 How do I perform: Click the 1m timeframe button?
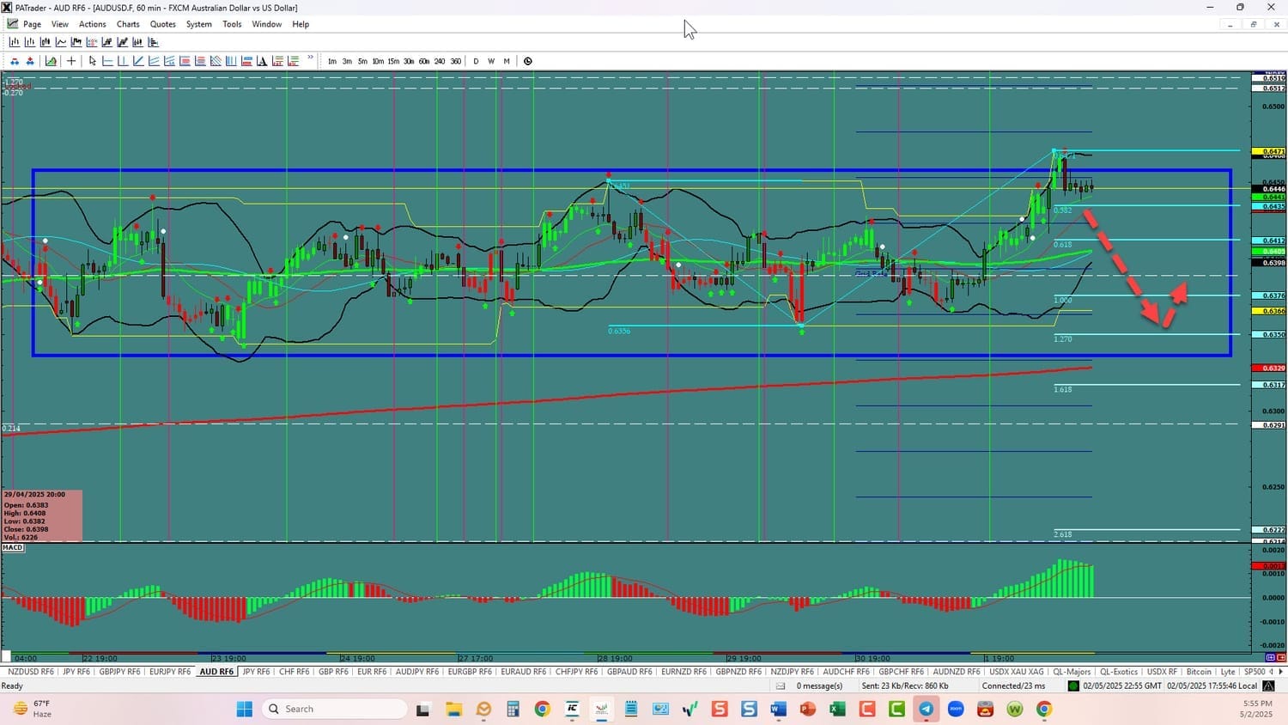[x=332, y=61]
